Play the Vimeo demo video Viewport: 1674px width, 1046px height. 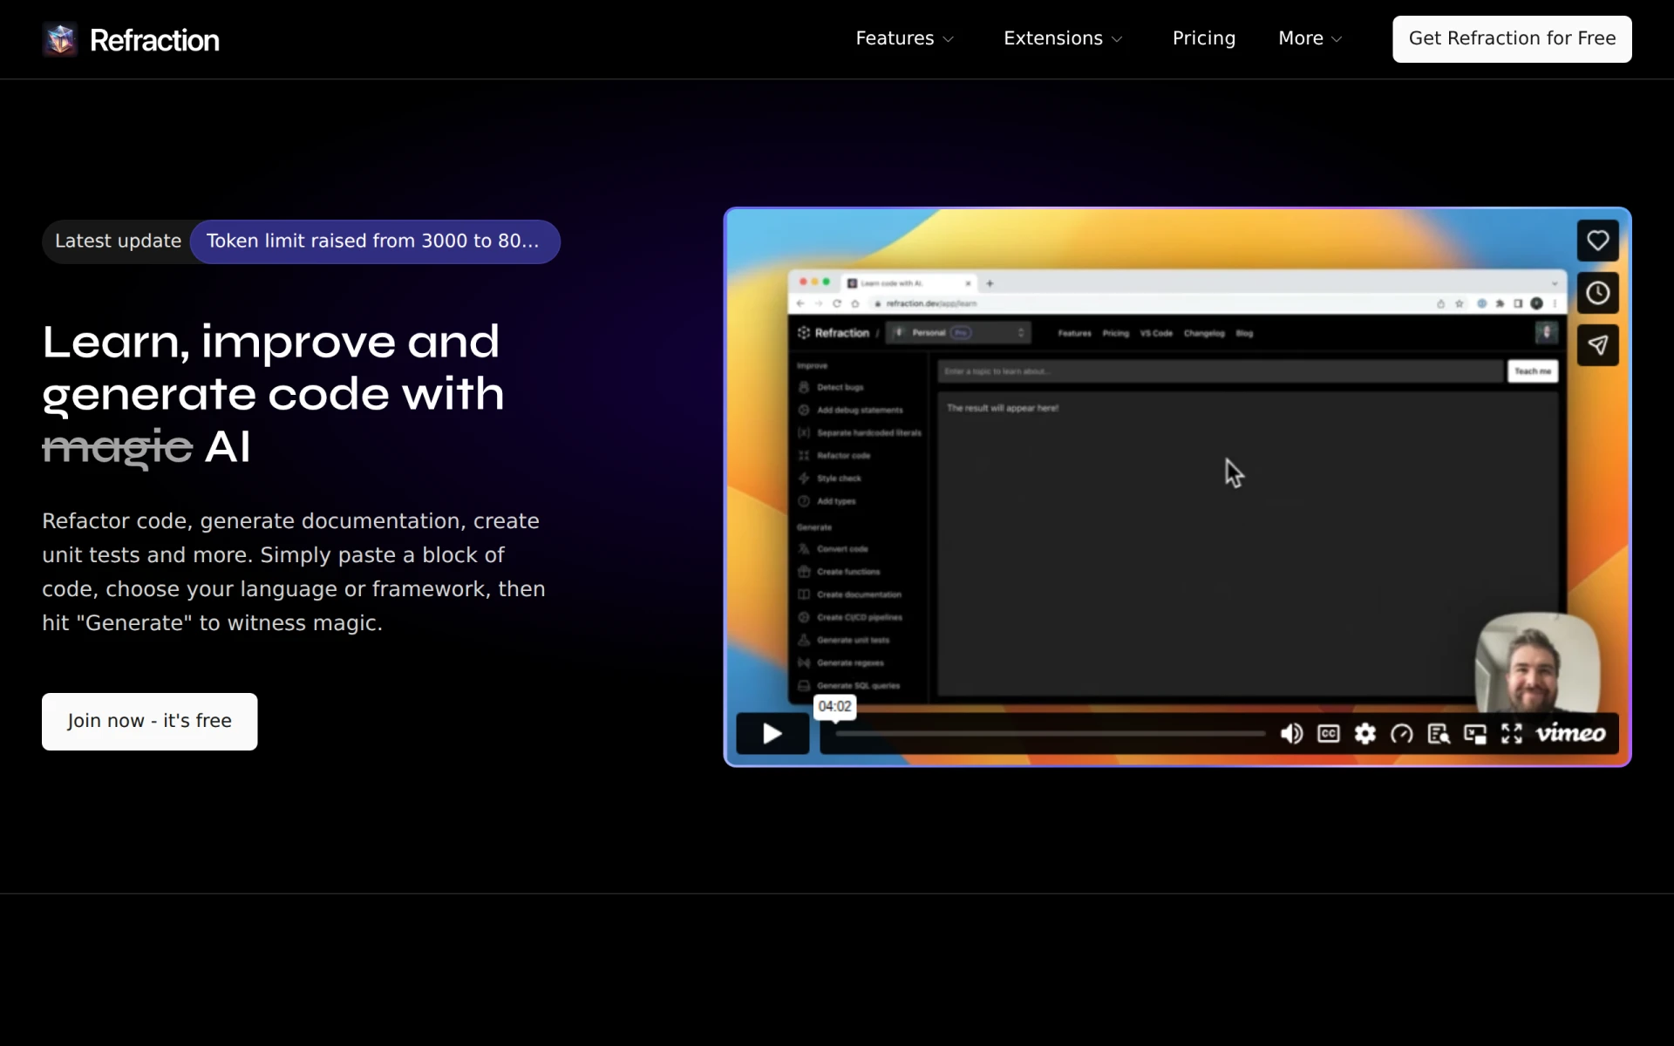(772, 733)
